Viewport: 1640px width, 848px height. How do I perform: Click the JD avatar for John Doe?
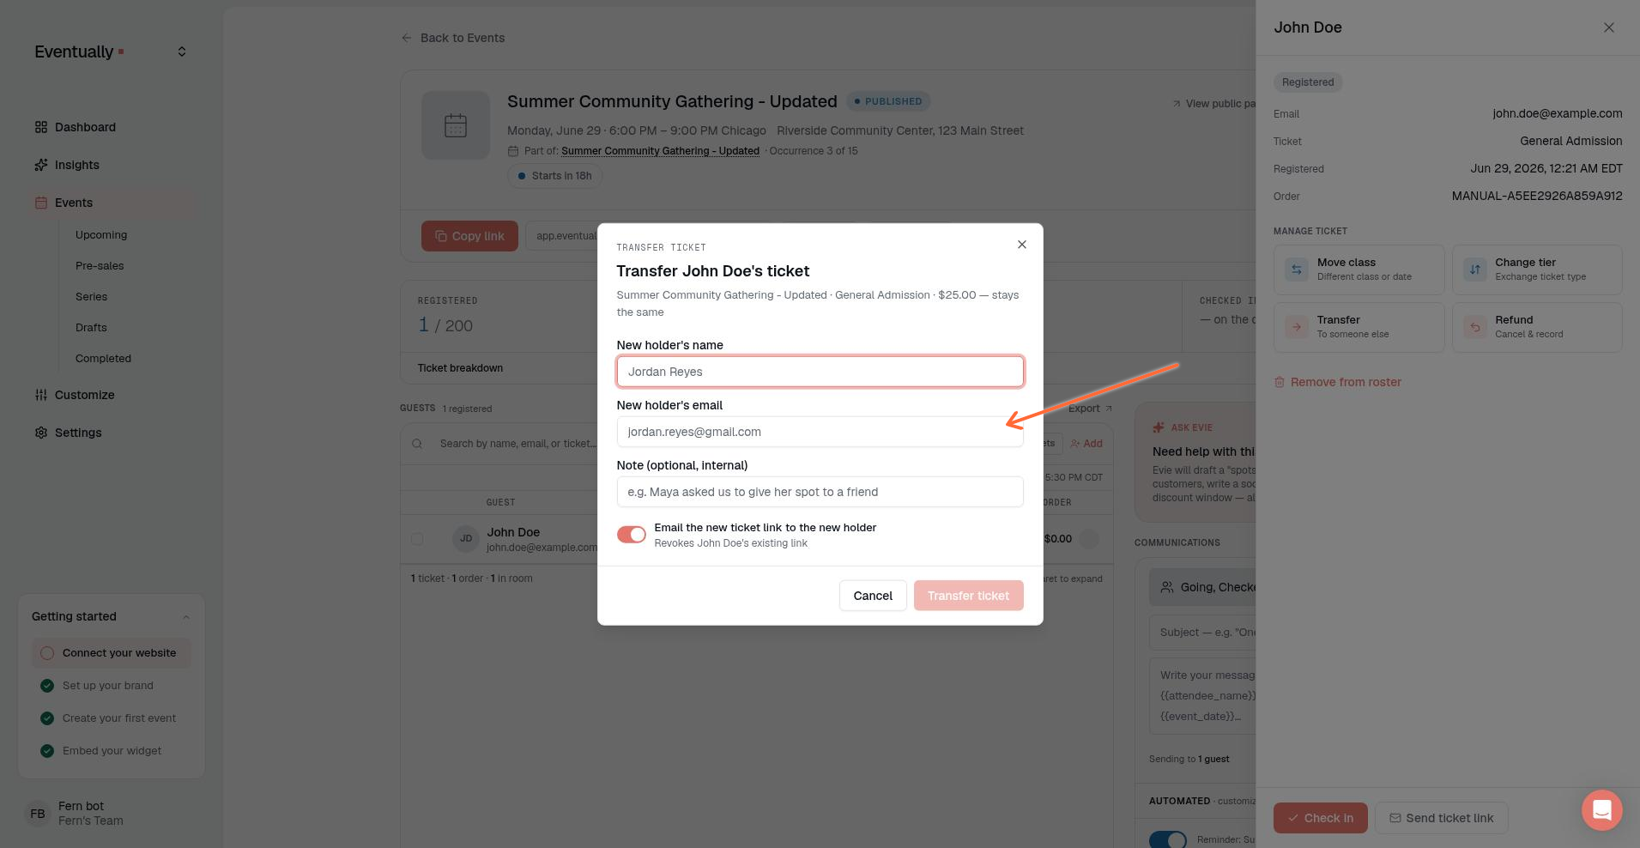tap(466, 539)
